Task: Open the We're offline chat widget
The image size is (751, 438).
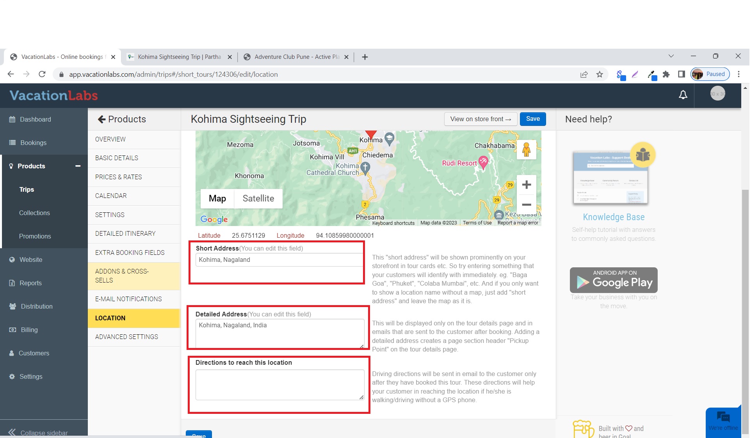Action: coord(724,421)
